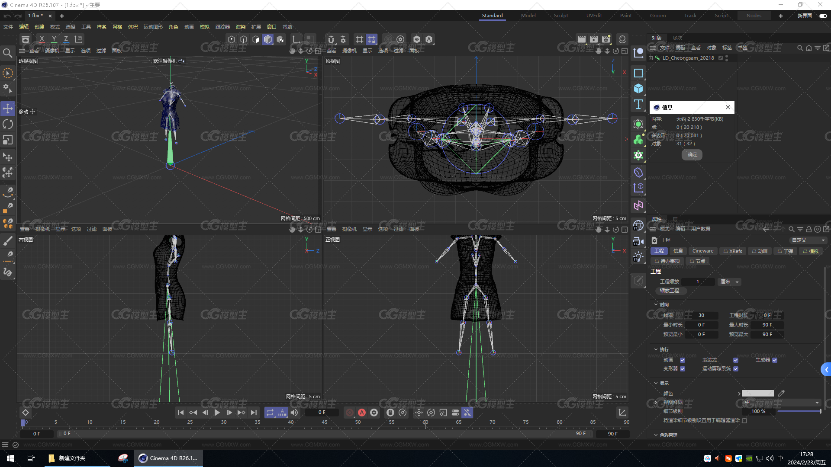Switch to Points mode icon
This screenshot has width=831, height=467.
pos(232,39)
